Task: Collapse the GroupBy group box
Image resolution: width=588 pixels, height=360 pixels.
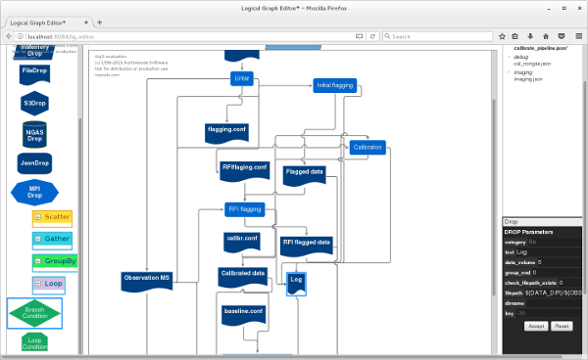Action: click(38, 261)
